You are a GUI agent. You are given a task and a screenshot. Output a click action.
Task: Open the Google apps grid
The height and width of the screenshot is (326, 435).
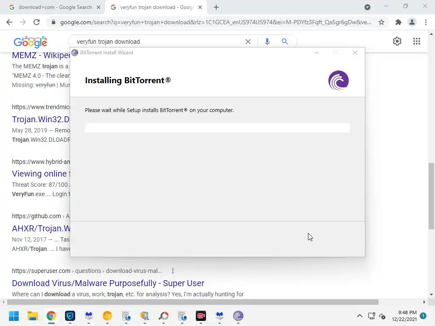tap(416, 41)
